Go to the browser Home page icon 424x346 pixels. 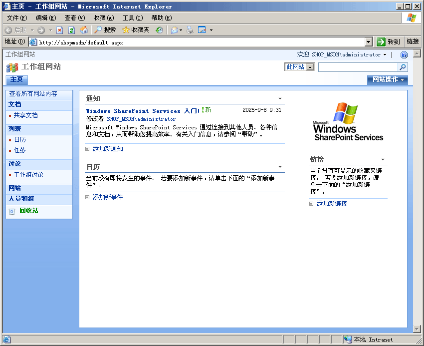click(84, 30)
